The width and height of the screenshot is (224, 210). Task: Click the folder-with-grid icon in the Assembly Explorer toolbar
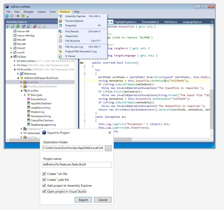(24, 26)
